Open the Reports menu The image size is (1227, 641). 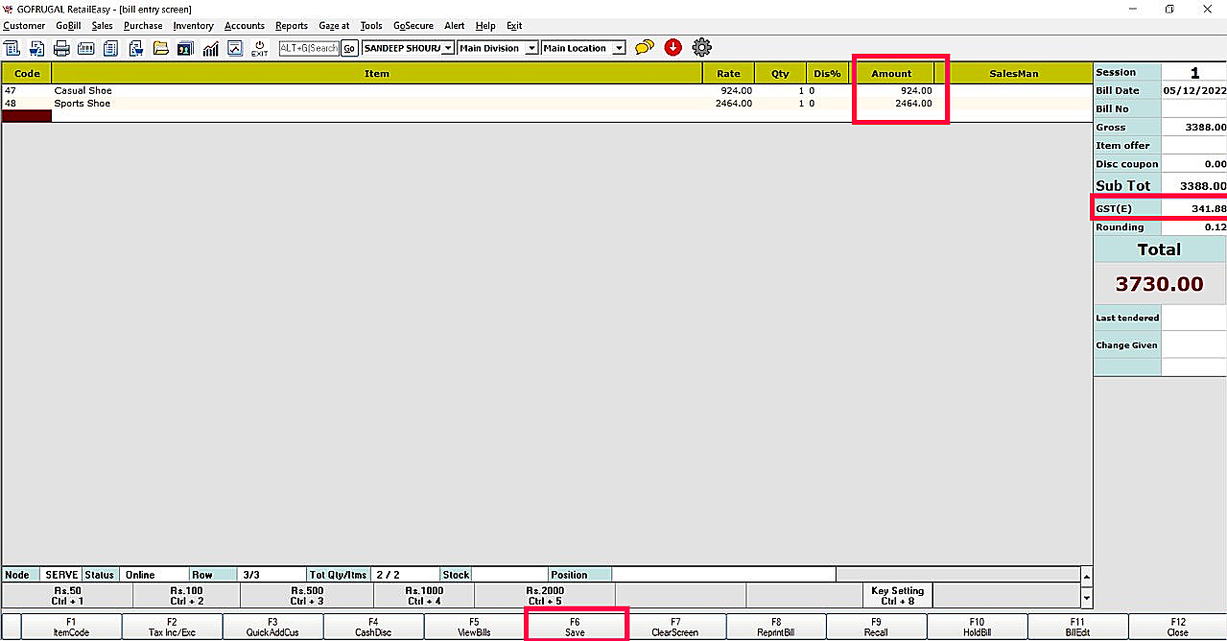click(x=292, y=26)
